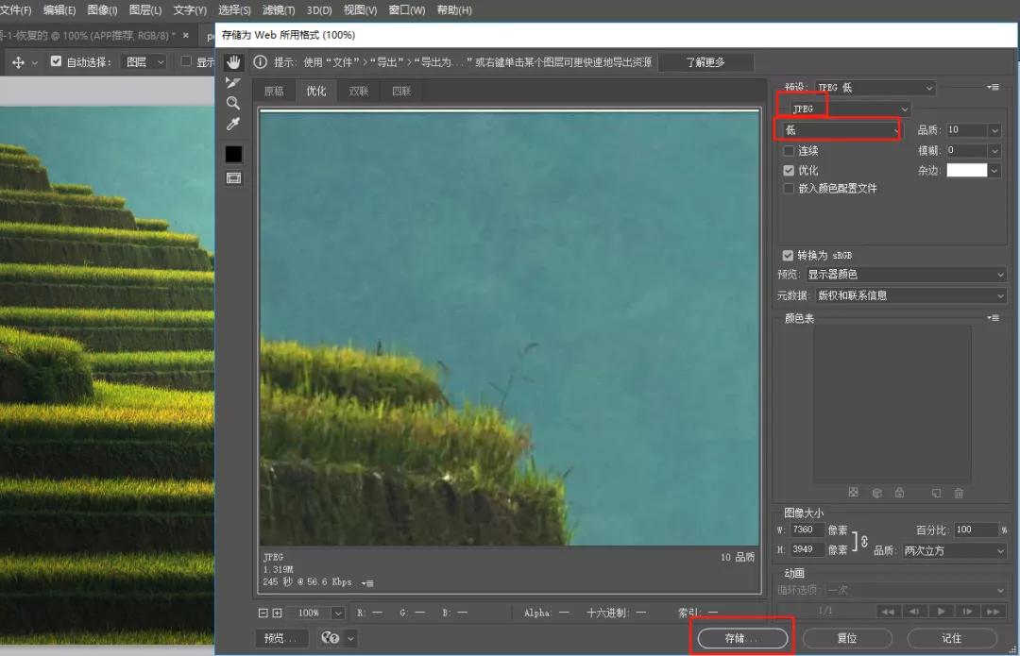1020x656 pixels.
Task: Open the 滤镜 menu
Action: [x=279, y=10]
